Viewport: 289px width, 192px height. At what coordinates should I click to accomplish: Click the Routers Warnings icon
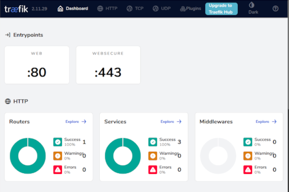click(x=58, y=156)
